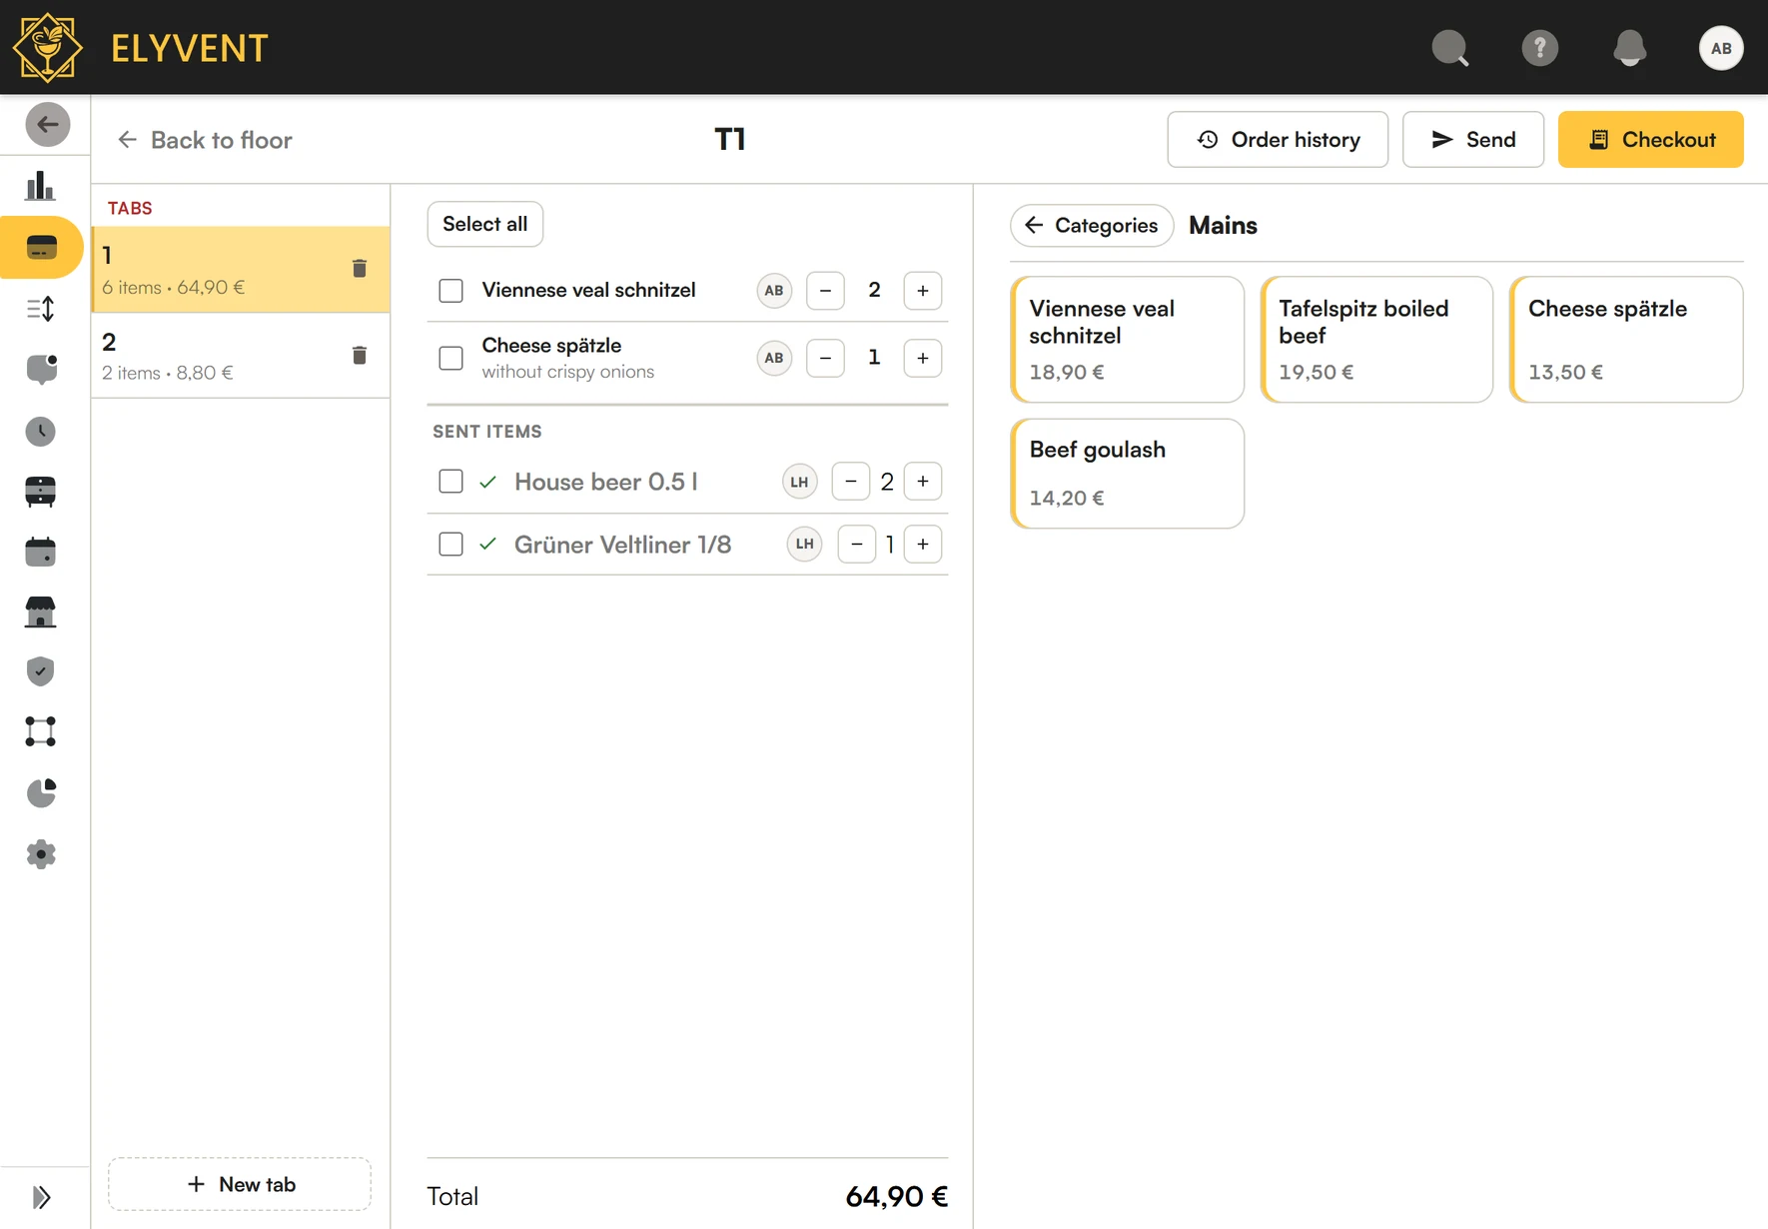Add Cheese spätzle 13,50 € menu card
This screenshot has height=1229, width=1768.
[x=1626, y=340]
